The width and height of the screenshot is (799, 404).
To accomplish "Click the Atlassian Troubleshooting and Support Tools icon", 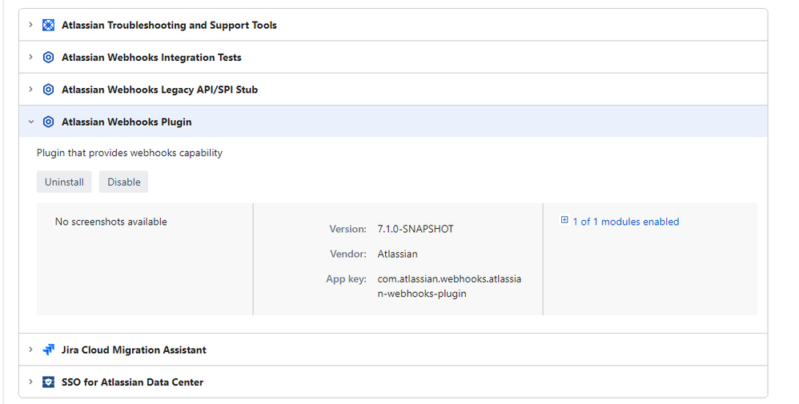I will 48,25.
